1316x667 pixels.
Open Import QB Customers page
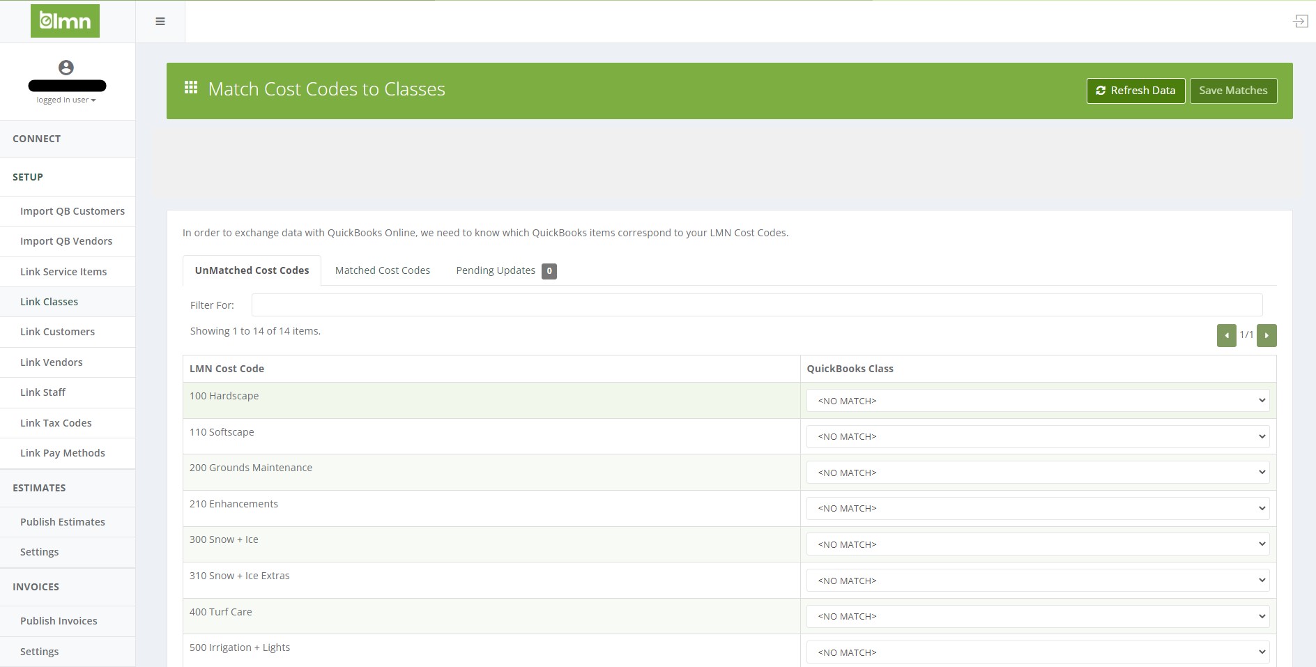[x=72, y=211]
